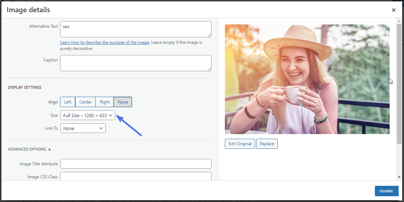Click the Alternative Text field containing seo
404x202 pixels.
click(136, 29)
